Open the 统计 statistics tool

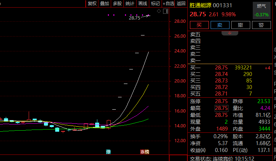pyautogui.click(x=130, y=4)
